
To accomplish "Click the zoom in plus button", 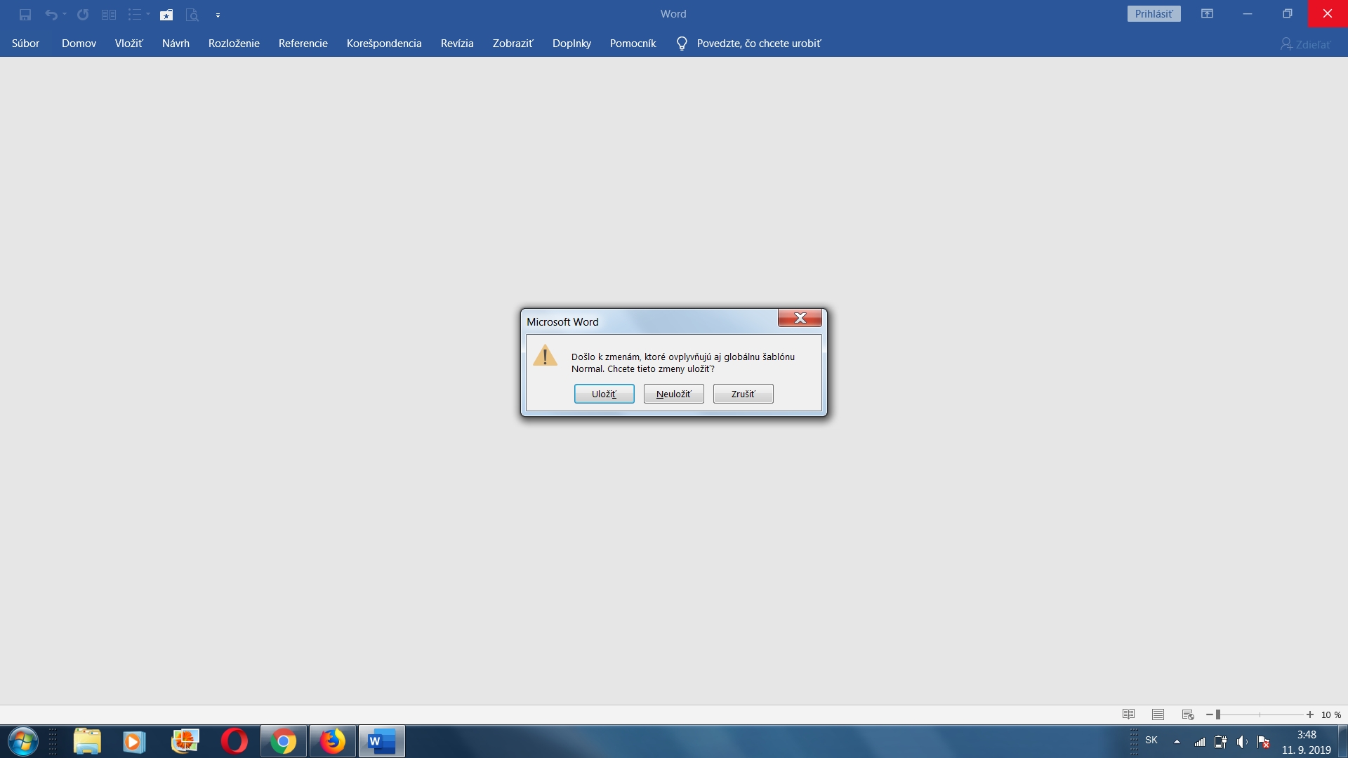I will tap(1309, 714).
